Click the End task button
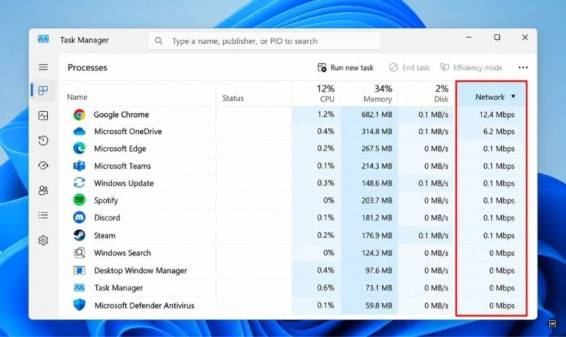 tap(410, 67)
